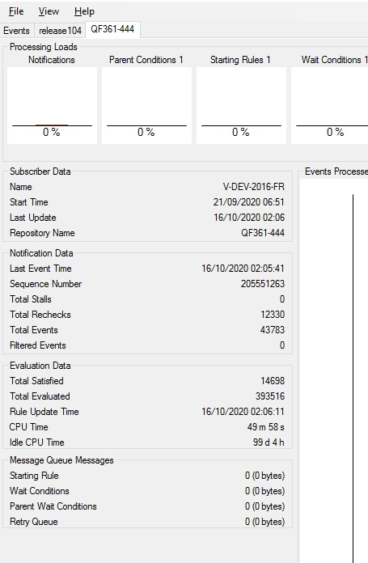Switch to the release104 tab
Viewport: 368px width, 563px height.
click(60, 31)
